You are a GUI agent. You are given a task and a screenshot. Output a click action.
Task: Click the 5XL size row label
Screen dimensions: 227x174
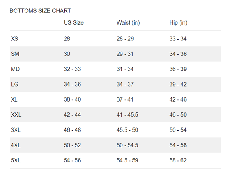(16, 160)
